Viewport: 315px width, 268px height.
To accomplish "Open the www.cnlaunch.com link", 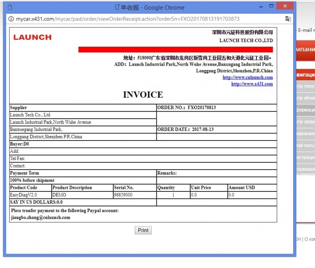I will [x=247, y=77].
